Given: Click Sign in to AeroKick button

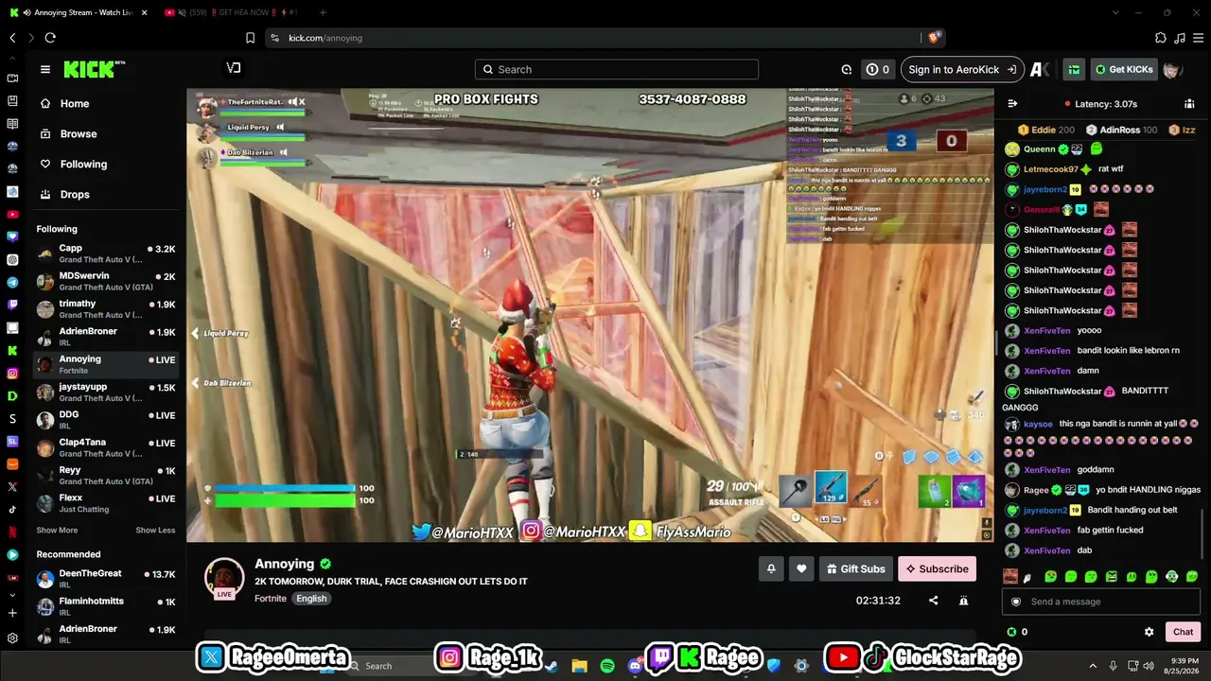Looking at the screenshot, I should pos(962,69).
